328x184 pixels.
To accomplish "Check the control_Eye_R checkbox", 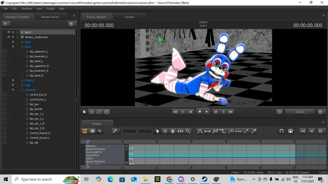I will pyautogui.click(x=5, y=94).
